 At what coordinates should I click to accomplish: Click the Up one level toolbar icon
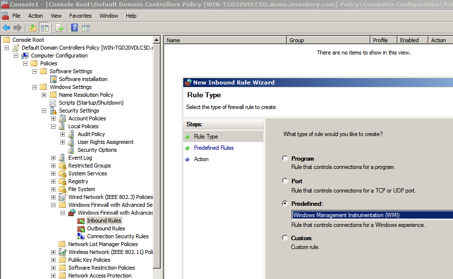[x=33, y=28]
